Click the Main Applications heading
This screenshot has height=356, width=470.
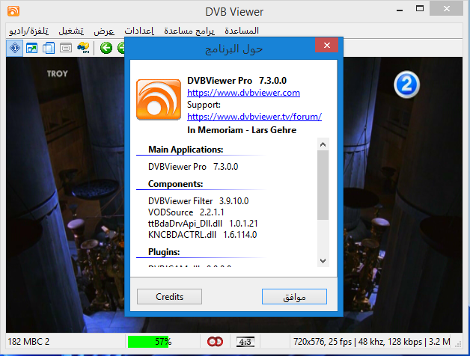click(186, 150)
